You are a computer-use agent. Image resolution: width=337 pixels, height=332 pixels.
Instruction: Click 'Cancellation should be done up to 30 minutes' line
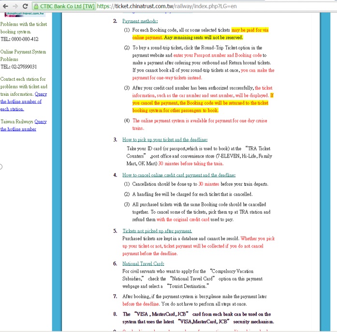200,184
